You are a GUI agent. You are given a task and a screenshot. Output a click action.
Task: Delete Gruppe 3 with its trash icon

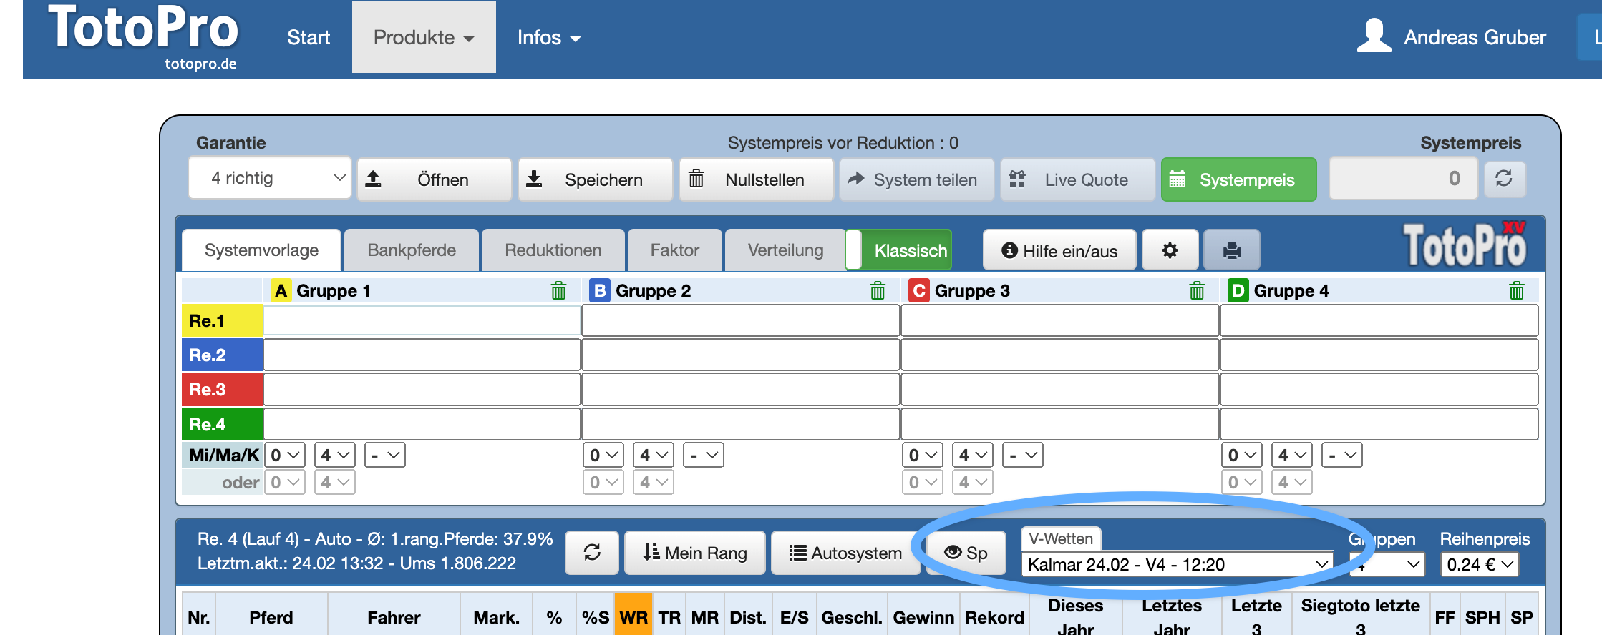(1197, 291)
